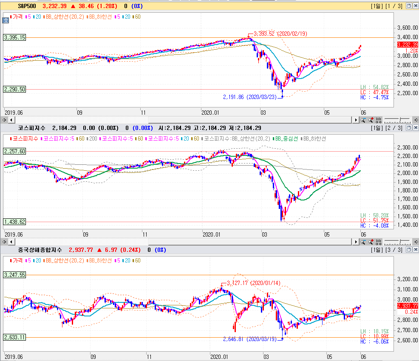The height and width of the screenshot is (361, 419).
Task: Select the 200 legend entry in the KOSPI chart
Action: pos(92,138)
